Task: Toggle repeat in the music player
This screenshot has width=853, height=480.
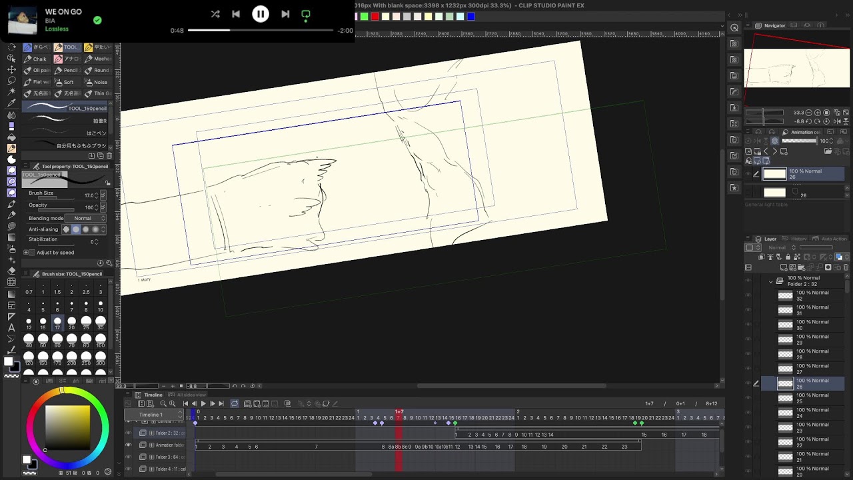Action: point(306,14)
